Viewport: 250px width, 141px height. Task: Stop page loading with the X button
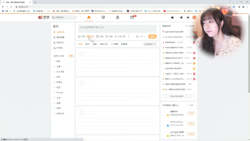coord(11,7)
